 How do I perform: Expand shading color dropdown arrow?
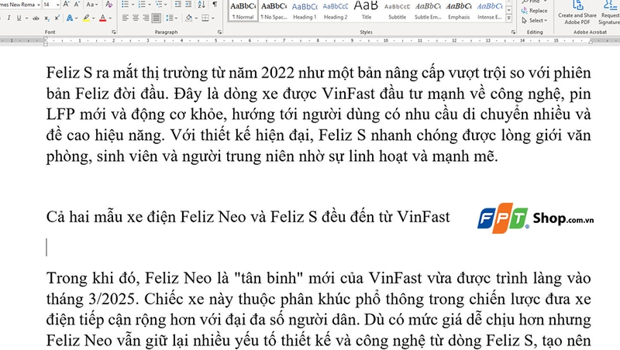pyautogui.click(x=196, y=18)
